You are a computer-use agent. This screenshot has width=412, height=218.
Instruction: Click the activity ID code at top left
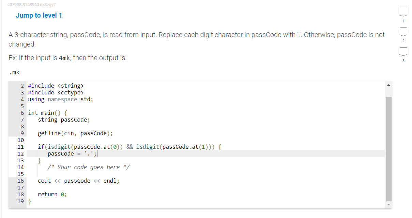(x=31, y=5)
